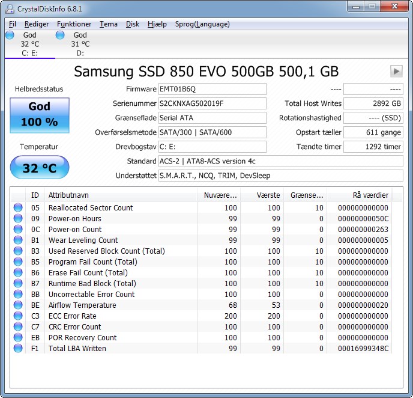413x398 pixels.
Task: Click the Understøttet features field
Action: [281, 176]
